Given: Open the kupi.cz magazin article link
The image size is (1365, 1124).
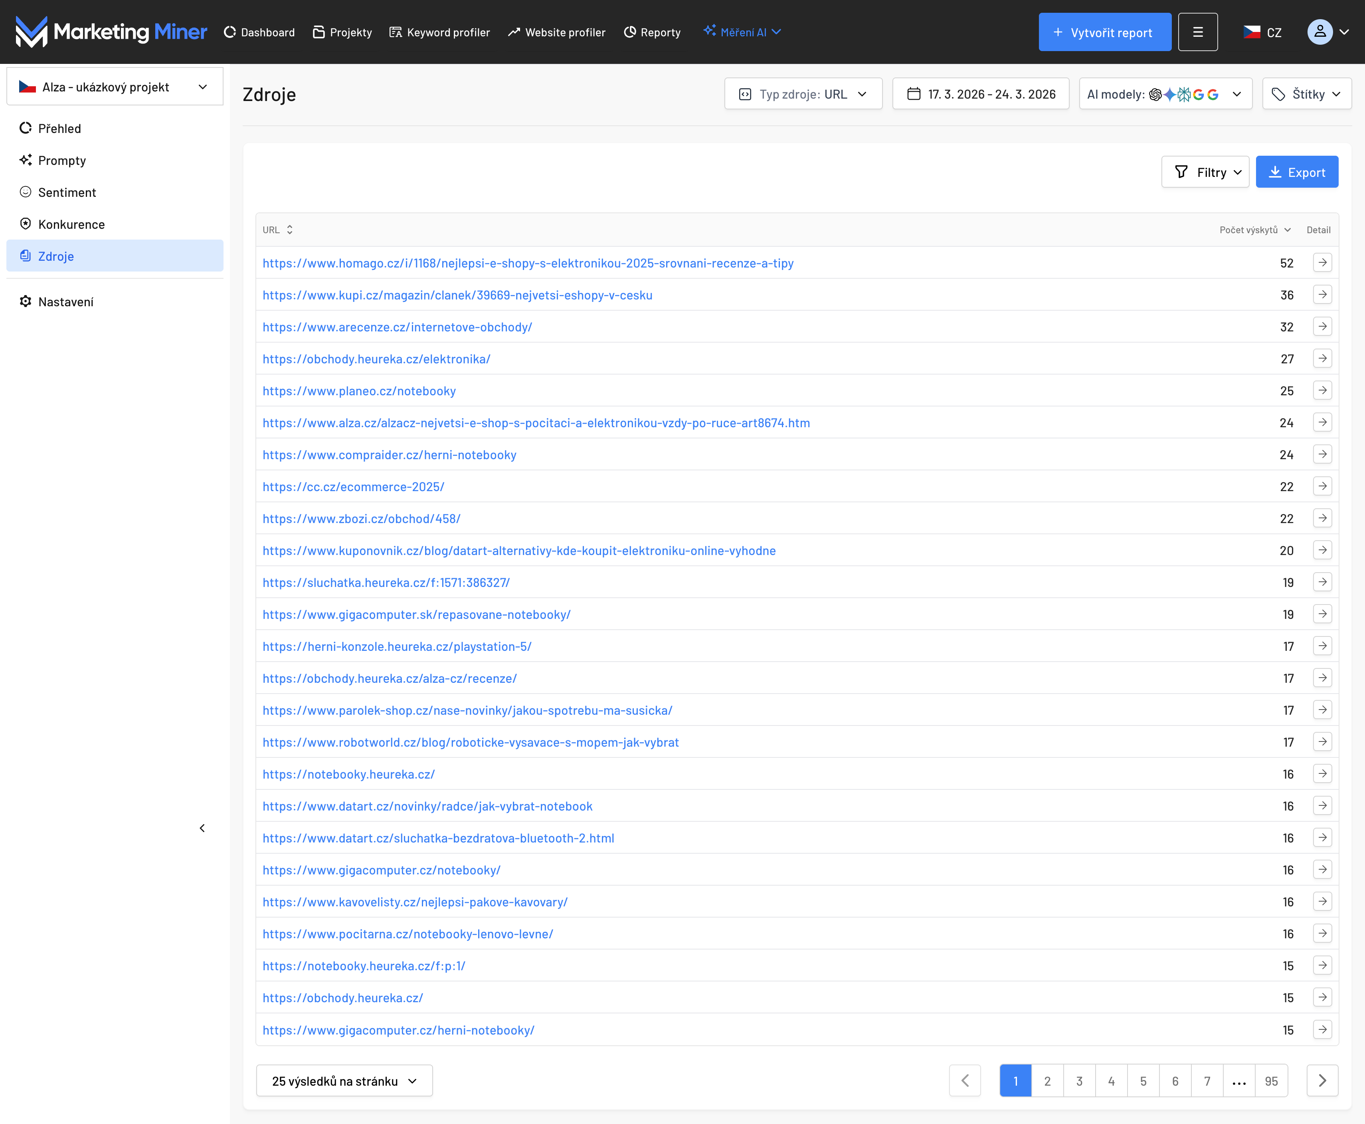Looking at the screenshot, I should pyautogui.click(x=457, y=295).
